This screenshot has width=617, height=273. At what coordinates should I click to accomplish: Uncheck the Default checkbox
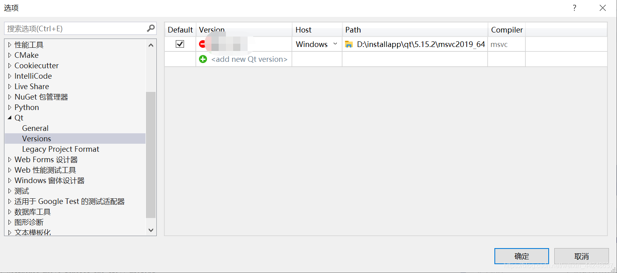180,44
